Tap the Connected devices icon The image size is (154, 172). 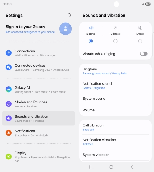[x=9, y=67]
